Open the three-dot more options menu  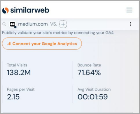click(x=130, y=24)
